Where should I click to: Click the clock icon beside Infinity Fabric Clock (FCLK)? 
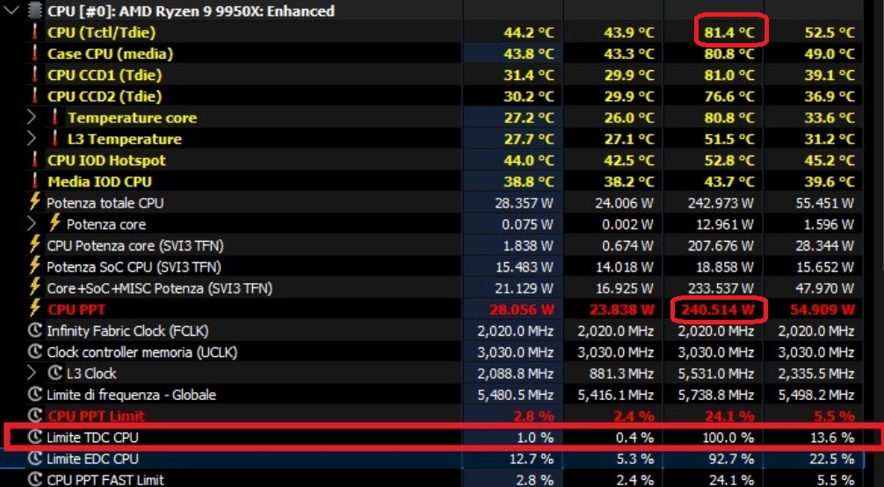(x=35, y=331)
